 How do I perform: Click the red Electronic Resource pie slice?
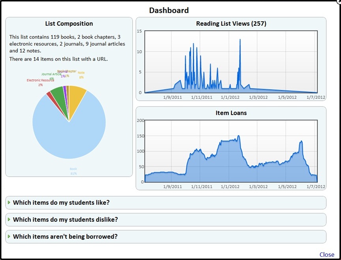(49, 94)
